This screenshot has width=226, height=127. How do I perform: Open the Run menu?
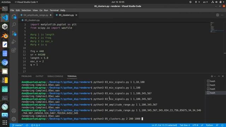coord(46,10)
